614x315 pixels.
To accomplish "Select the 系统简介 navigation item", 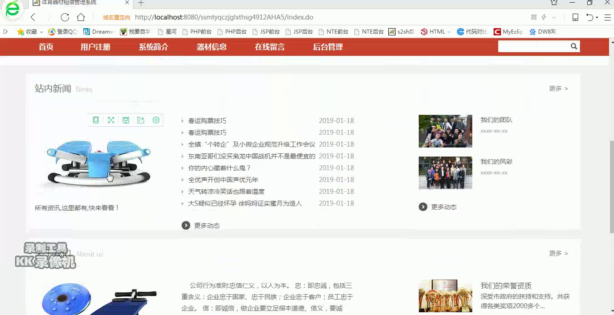I will click(153, 47).
